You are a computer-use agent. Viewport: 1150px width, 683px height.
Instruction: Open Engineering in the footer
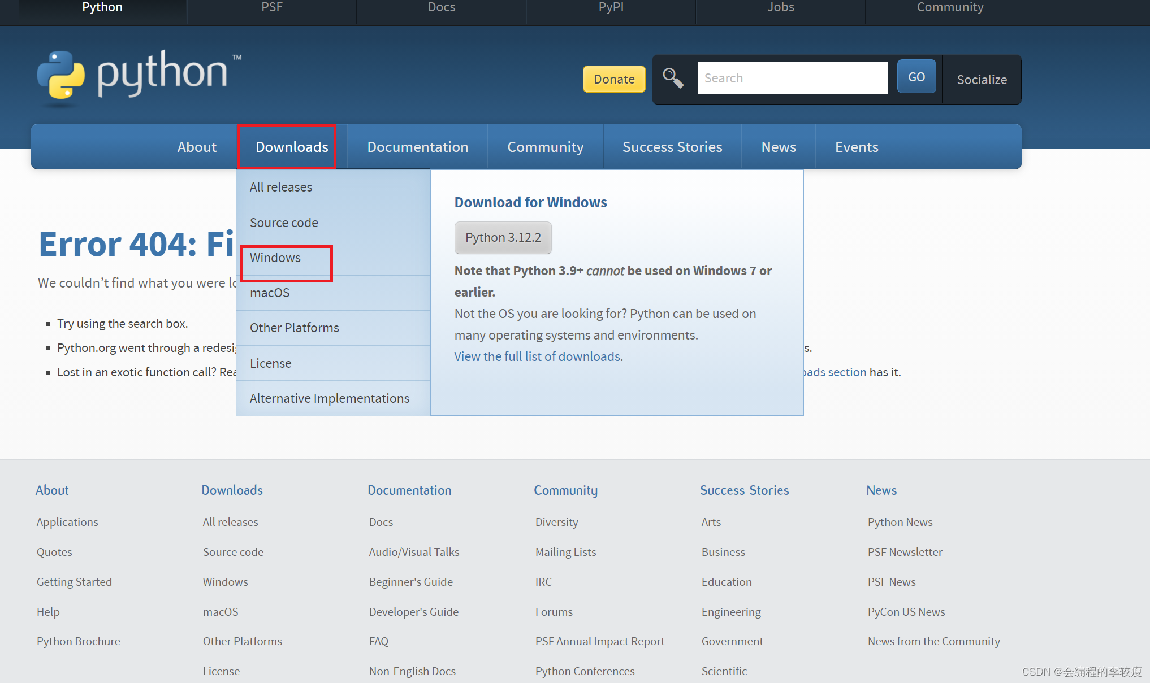(x=731, y=612)
